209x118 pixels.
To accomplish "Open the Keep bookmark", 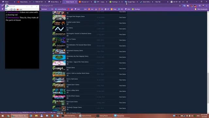I will [x=114, y=9].
